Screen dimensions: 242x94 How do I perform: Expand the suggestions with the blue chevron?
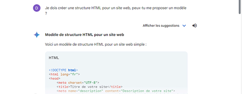point(184,26)
